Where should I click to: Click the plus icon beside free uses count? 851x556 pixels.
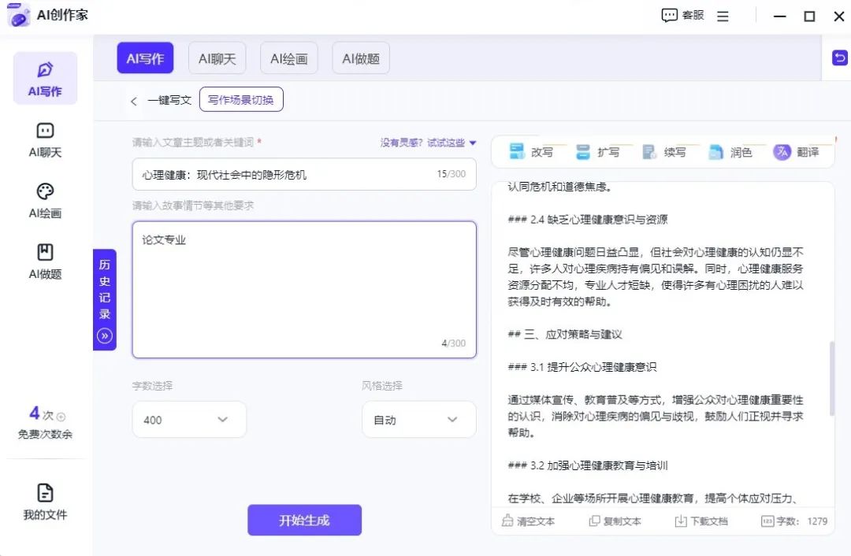(61, 417)
